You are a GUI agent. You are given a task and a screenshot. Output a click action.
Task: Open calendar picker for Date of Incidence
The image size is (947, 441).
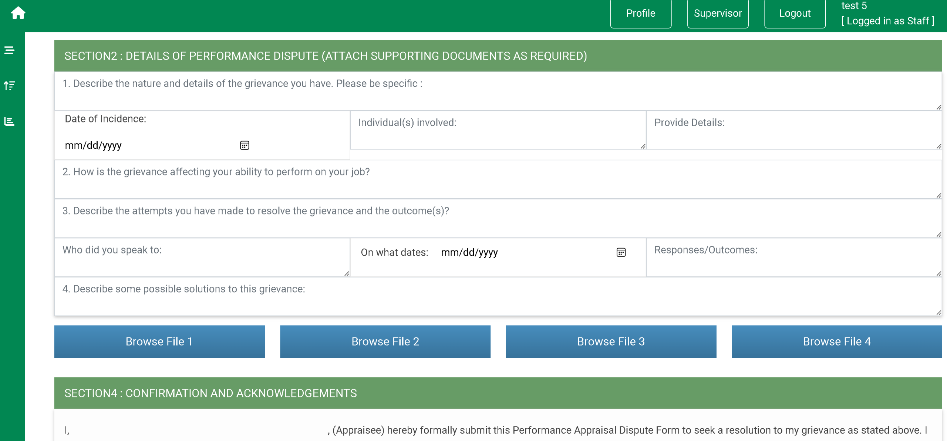click(245, 145)
